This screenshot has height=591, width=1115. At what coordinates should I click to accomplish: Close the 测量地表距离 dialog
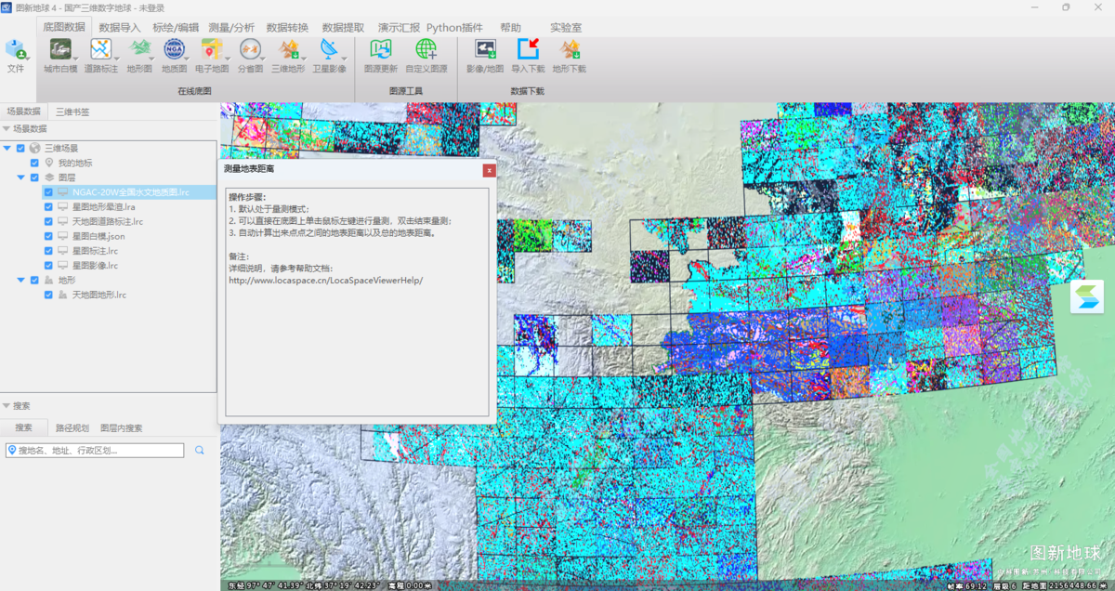pos(489,170)
